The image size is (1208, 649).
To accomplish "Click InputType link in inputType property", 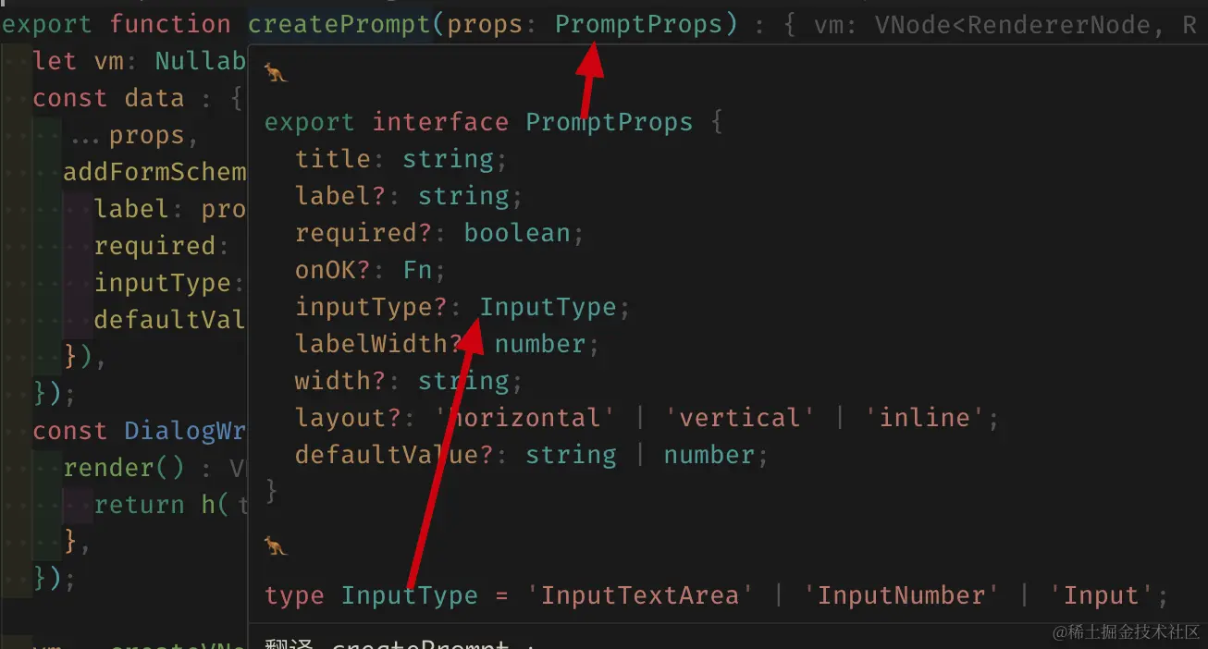I will [x=548, y=307].
